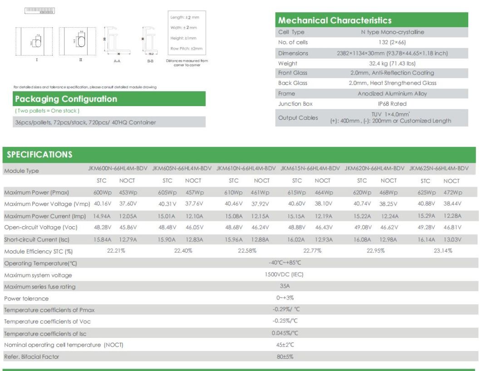Viewport: 481px width, 371px height.
Task: Click the mounting hole diagram labeled II
Action: point(78,41)
